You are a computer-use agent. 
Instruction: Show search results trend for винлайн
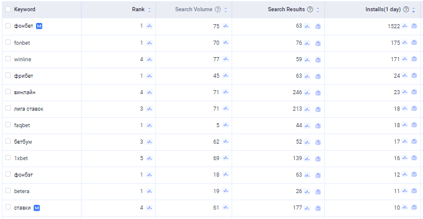click(307, 92)
